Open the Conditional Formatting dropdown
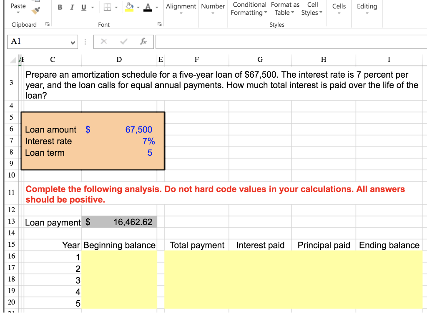427x317 pixels. 249,9
